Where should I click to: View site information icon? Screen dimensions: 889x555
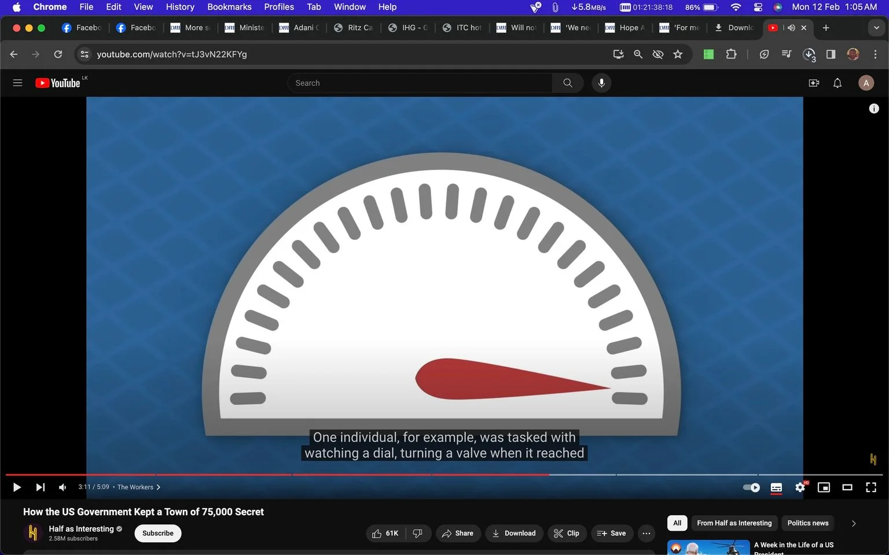[85, 54]
